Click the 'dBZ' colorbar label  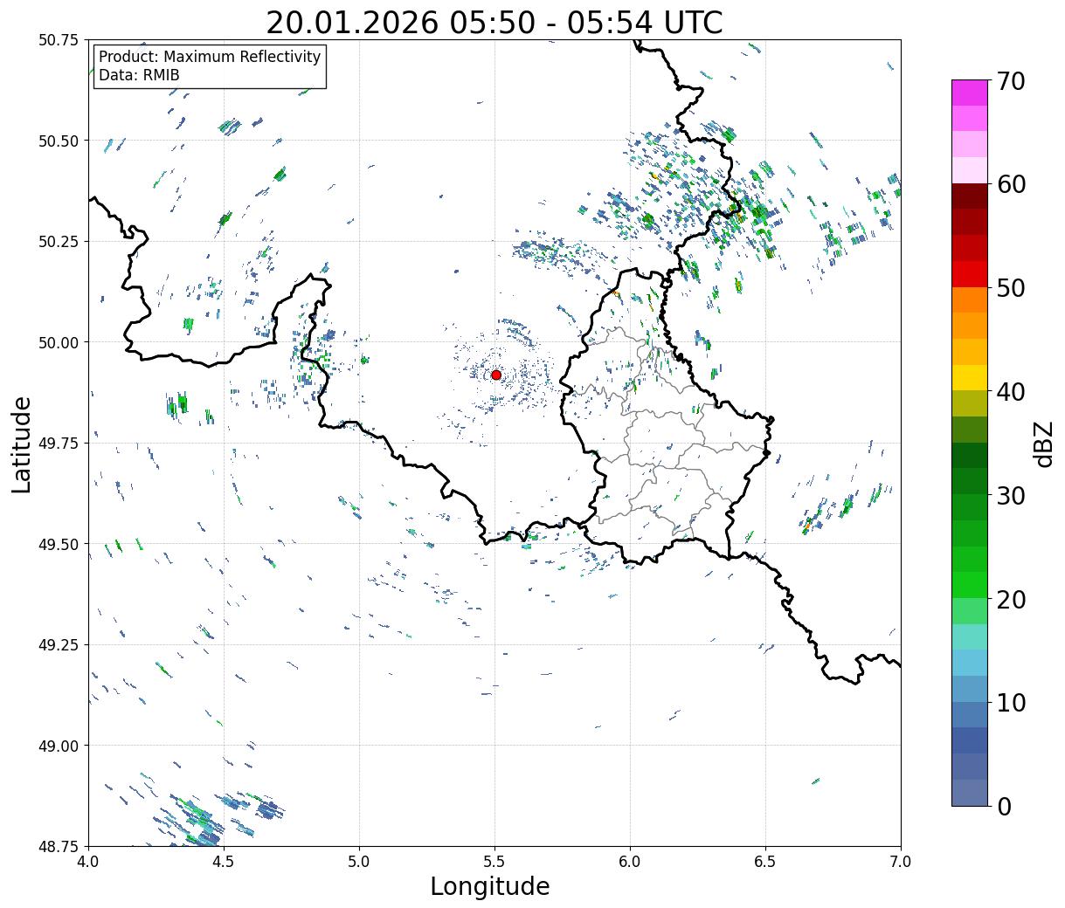(1043, 443)
